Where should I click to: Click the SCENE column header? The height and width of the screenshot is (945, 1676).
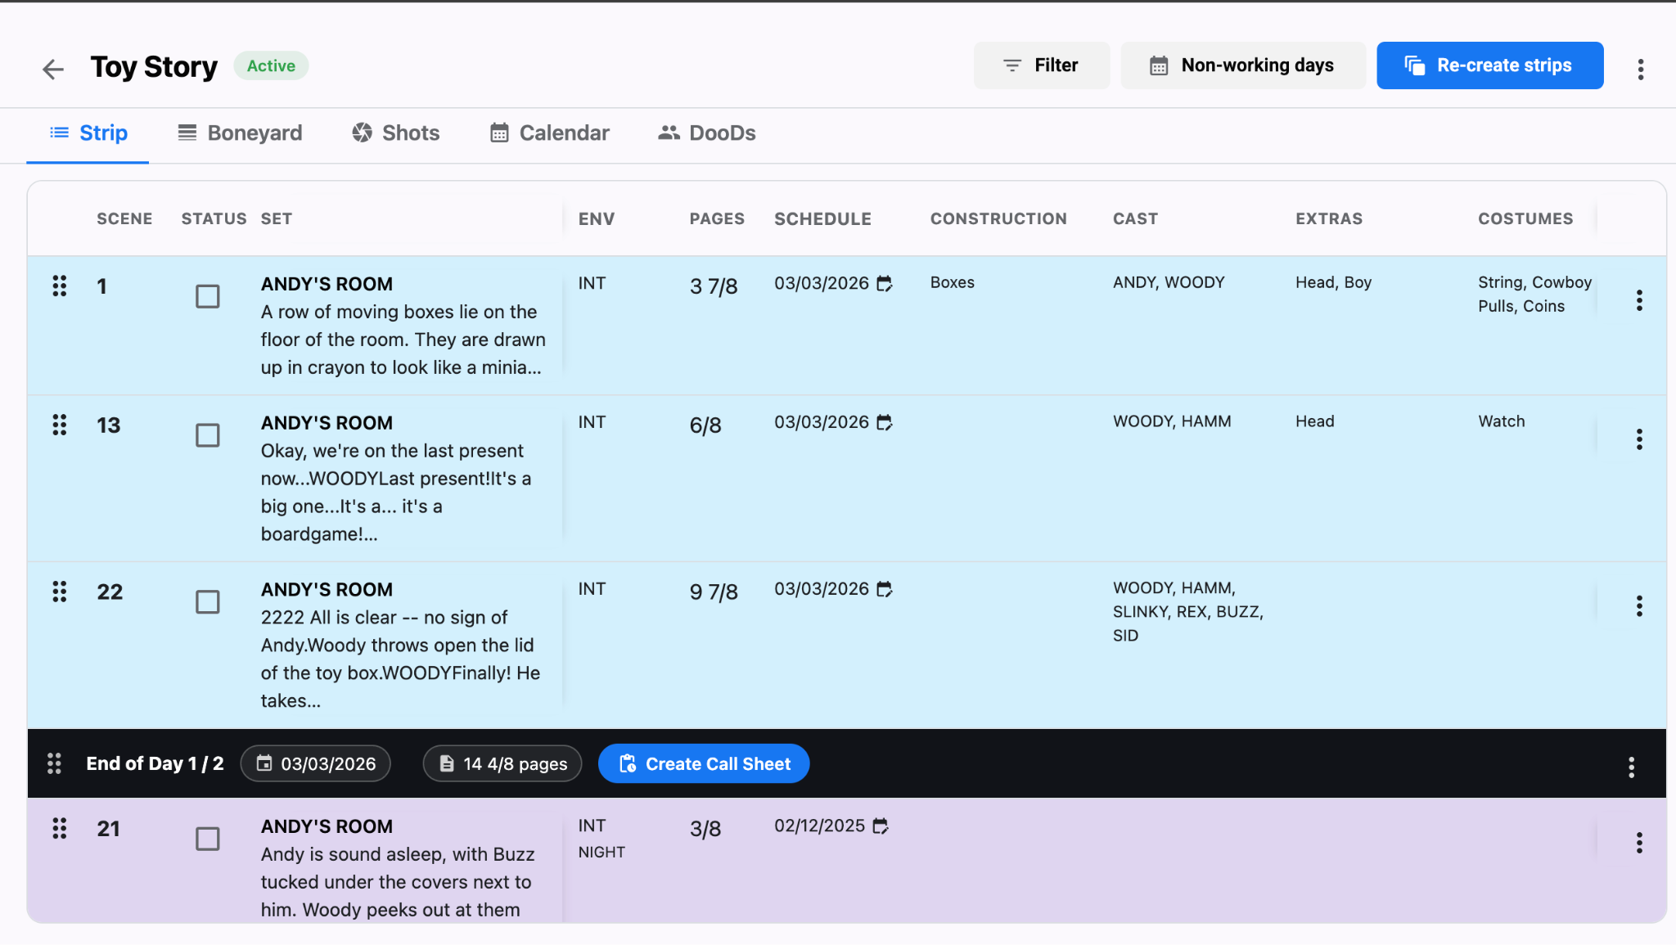click(x=124, y=218)
